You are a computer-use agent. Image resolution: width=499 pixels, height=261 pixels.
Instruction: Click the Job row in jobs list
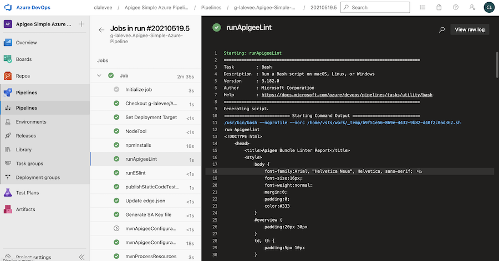[x=146, y=76]
